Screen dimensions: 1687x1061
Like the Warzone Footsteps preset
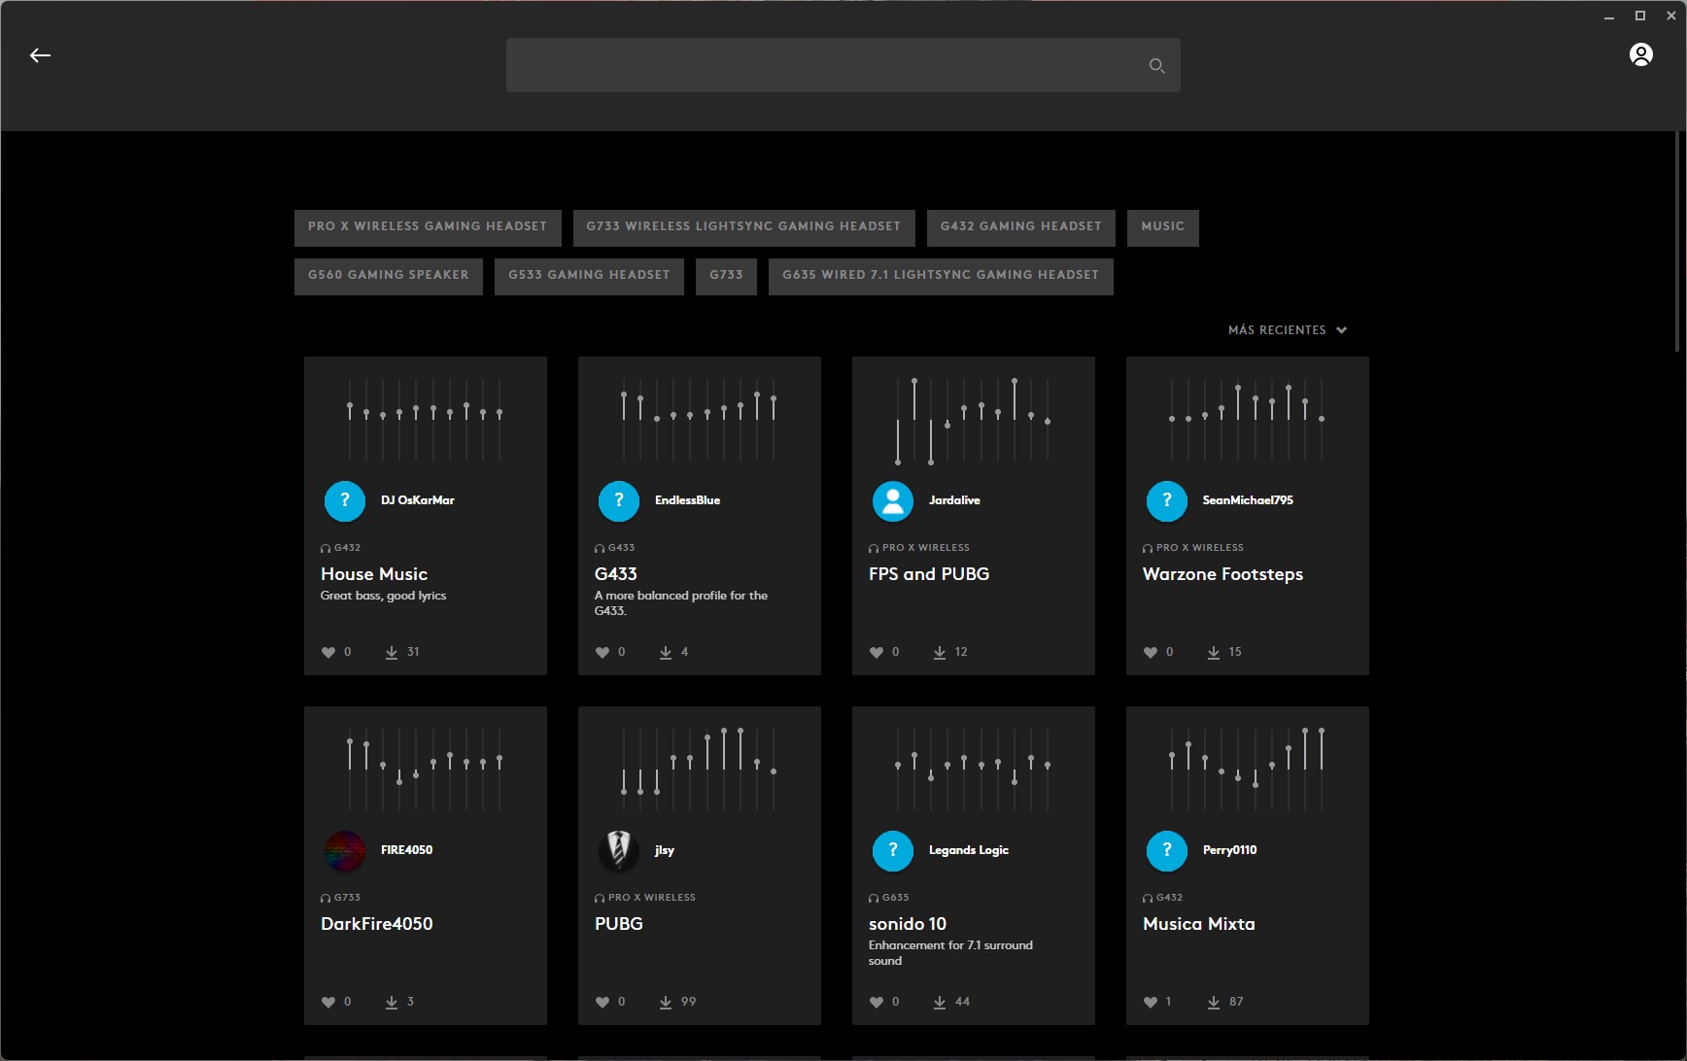(1151, 652)
